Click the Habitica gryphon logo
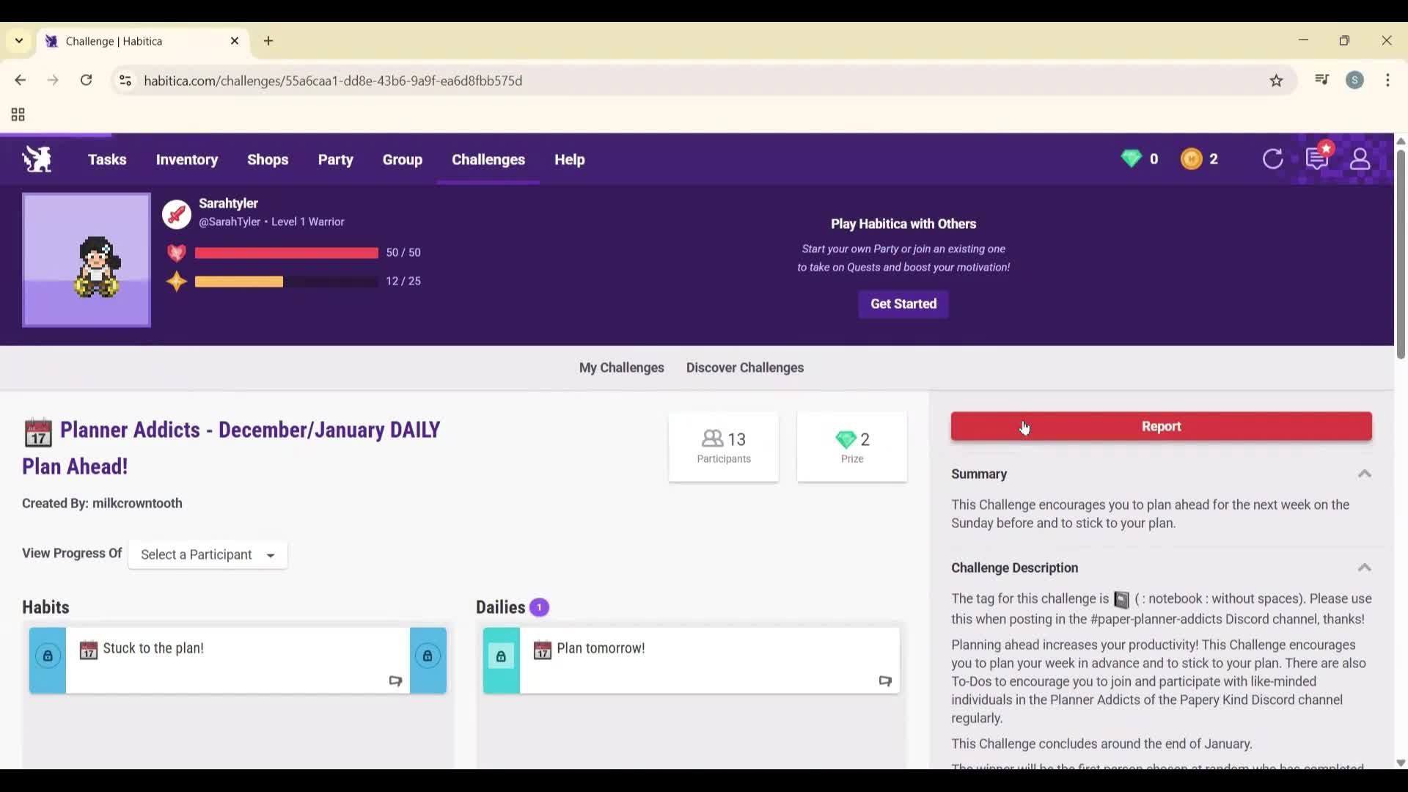 click(37, 159)
